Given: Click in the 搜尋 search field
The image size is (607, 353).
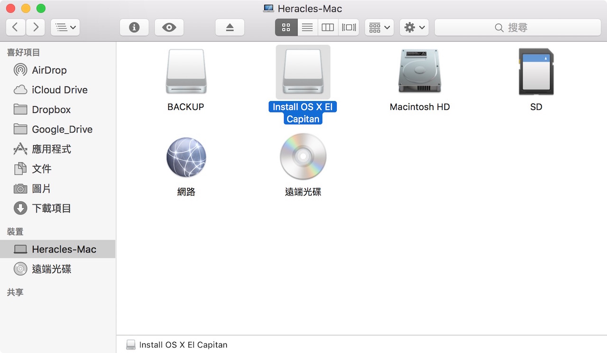Looking at the screenshot, I should tap(518, 28).
